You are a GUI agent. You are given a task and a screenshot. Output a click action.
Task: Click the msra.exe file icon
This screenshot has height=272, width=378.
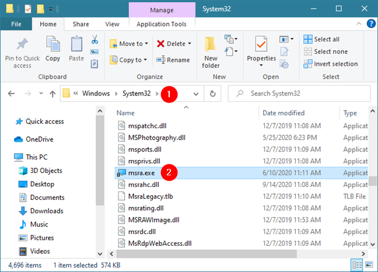pos(122,173)
